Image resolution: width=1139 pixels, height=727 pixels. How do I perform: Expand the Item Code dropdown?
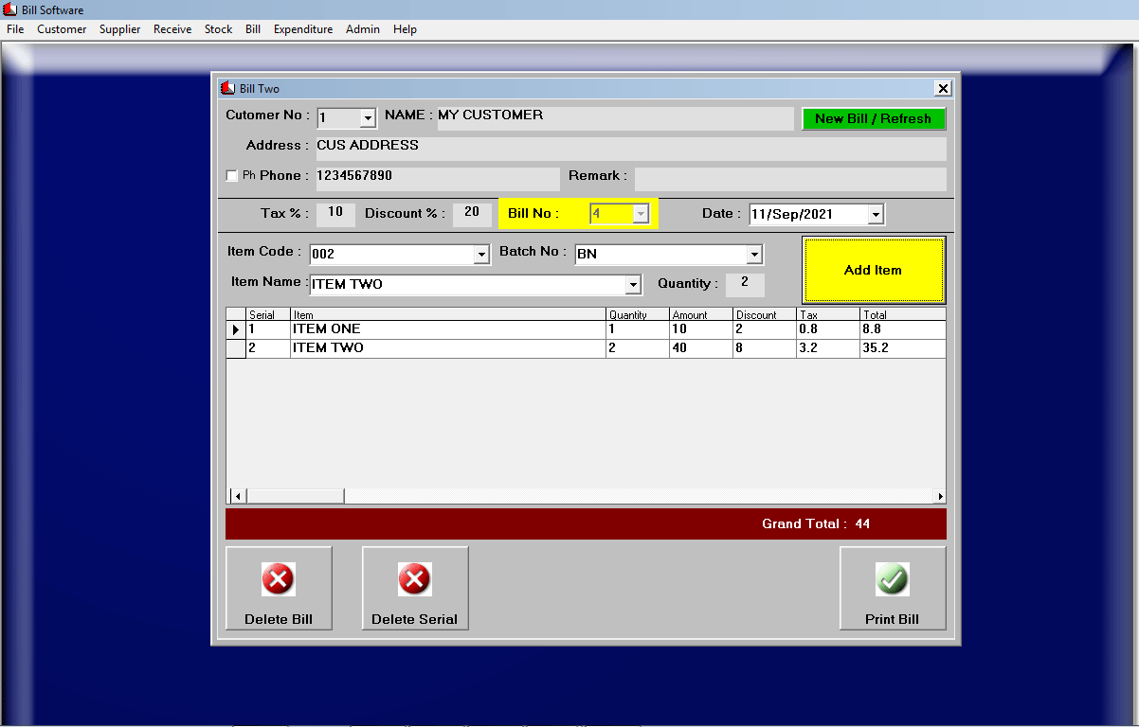[x=480, y=255]
